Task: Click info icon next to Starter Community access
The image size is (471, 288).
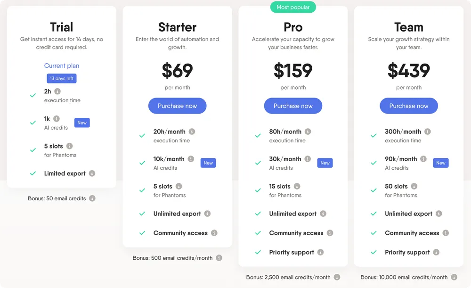Action: point(214,233)
